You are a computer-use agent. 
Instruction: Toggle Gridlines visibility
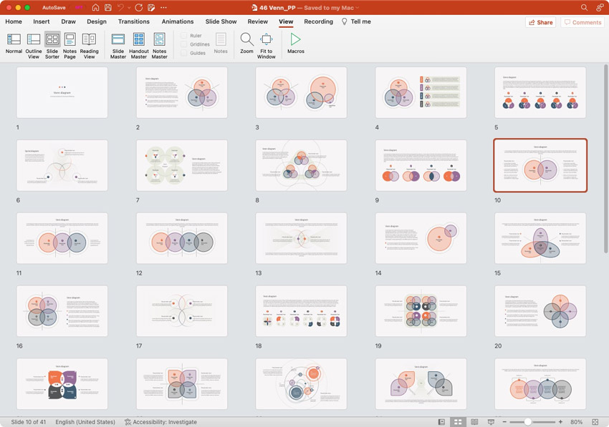[183, 43]
